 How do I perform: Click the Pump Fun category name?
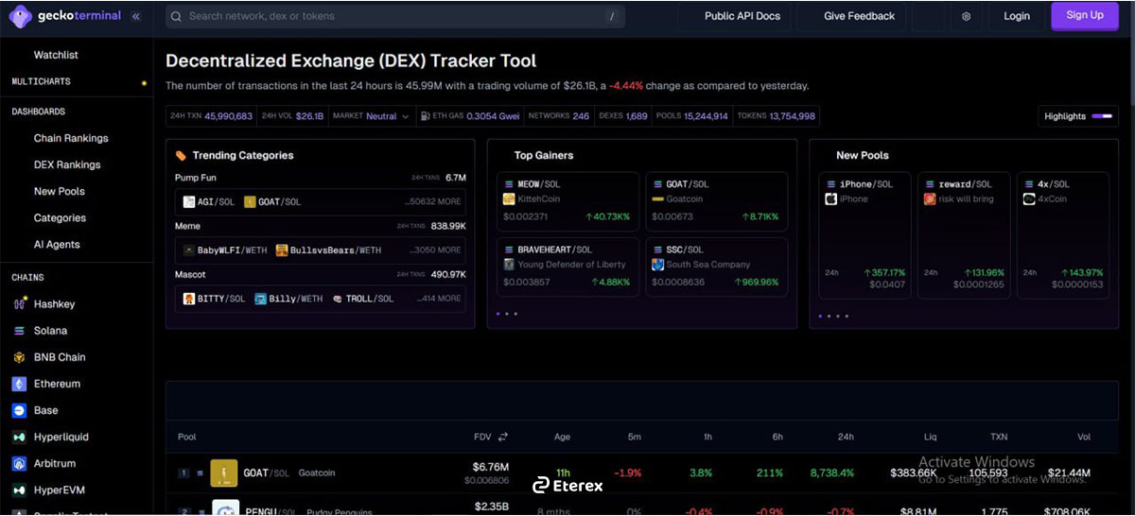click(x=195, y=178)
